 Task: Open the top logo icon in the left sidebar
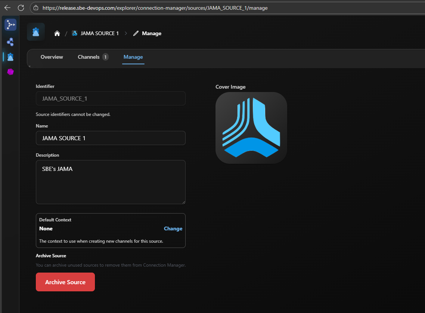pos(10,25)
